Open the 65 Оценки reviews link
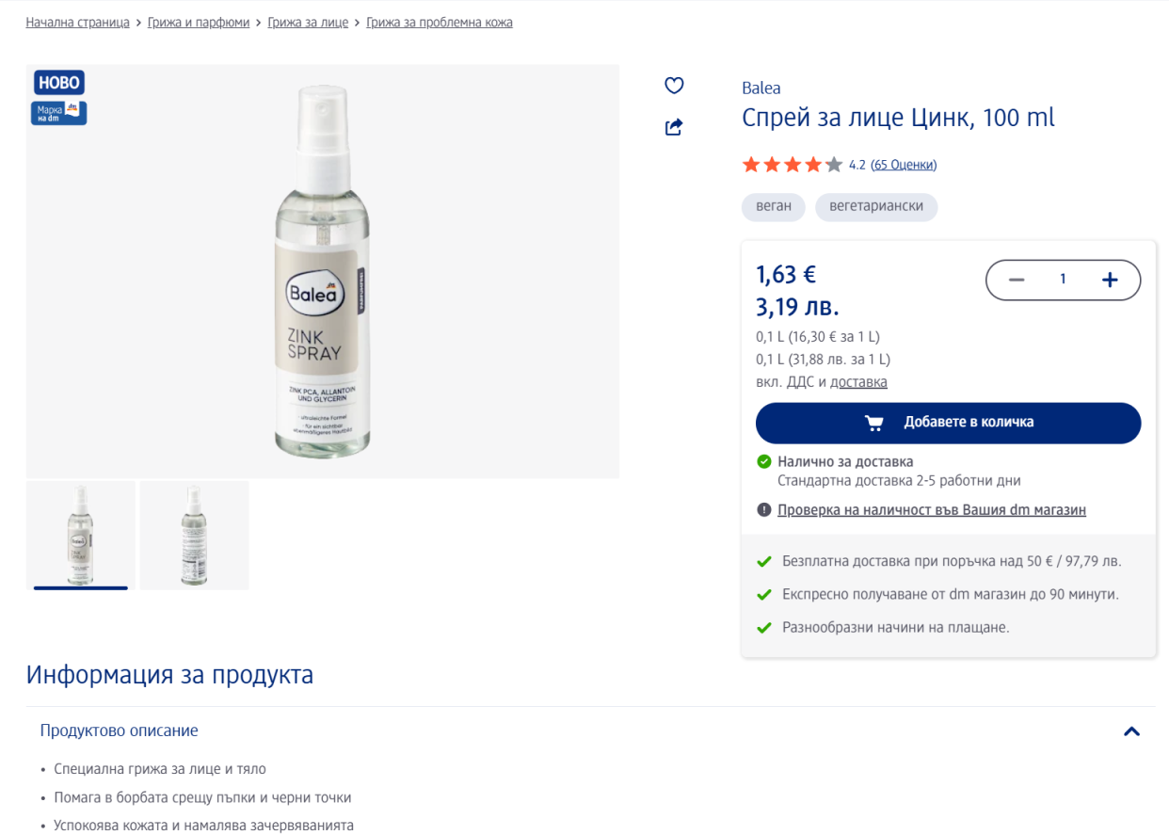 point(904,165)
